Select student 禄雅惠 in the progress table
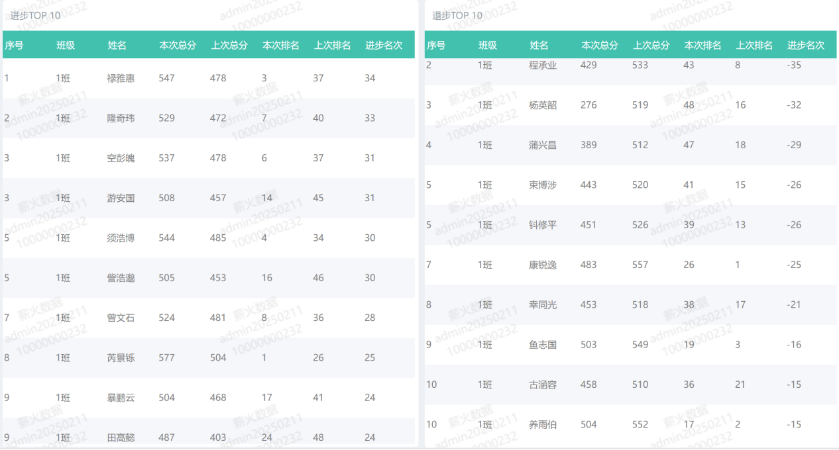 [121, 78]
